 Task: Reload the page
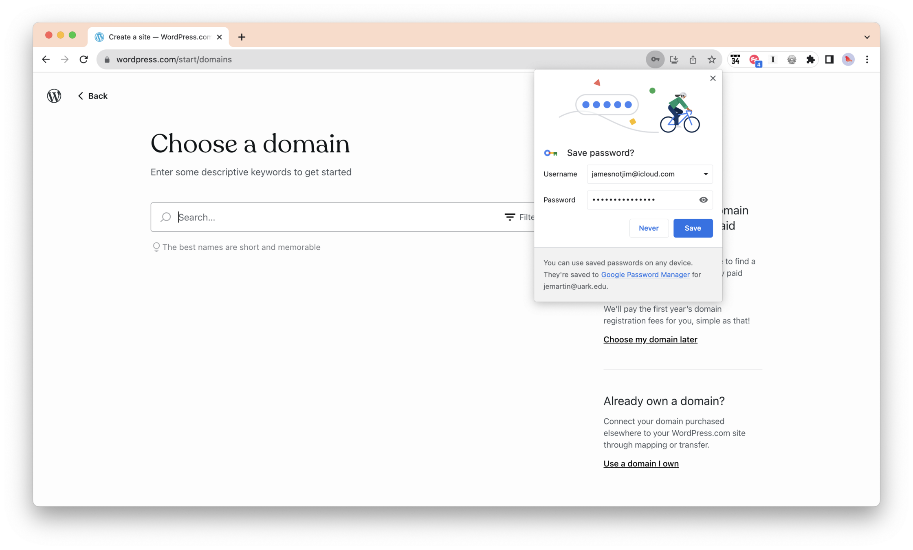point(84,59)
